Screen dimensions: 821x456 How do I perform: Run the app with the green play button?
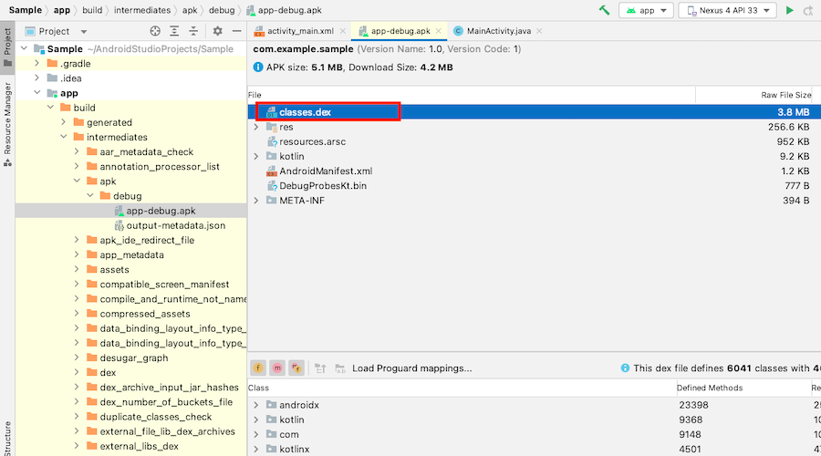(x=790, y=10)
